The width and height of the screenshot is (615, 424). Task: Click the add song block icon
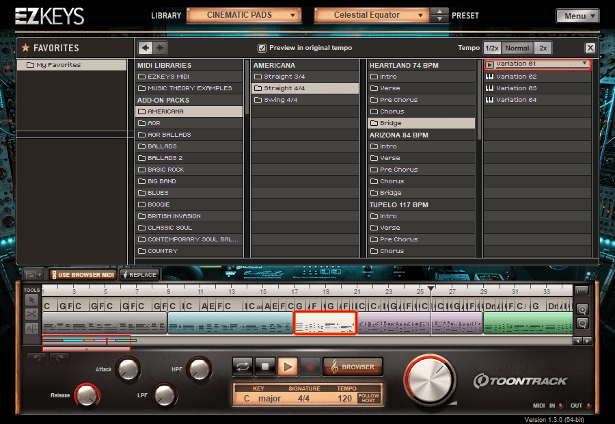pos(33,274)
